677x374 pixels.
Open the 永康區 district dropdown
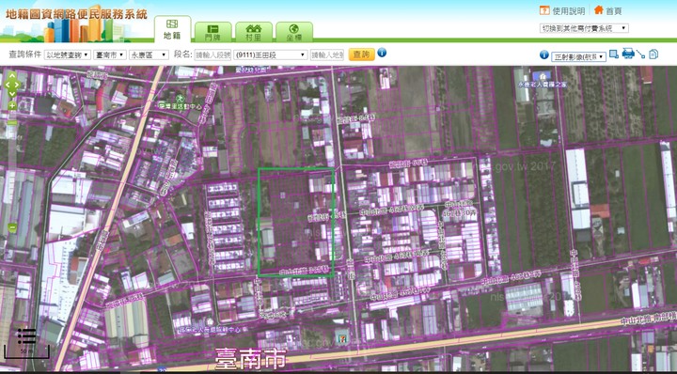(149, 55)
